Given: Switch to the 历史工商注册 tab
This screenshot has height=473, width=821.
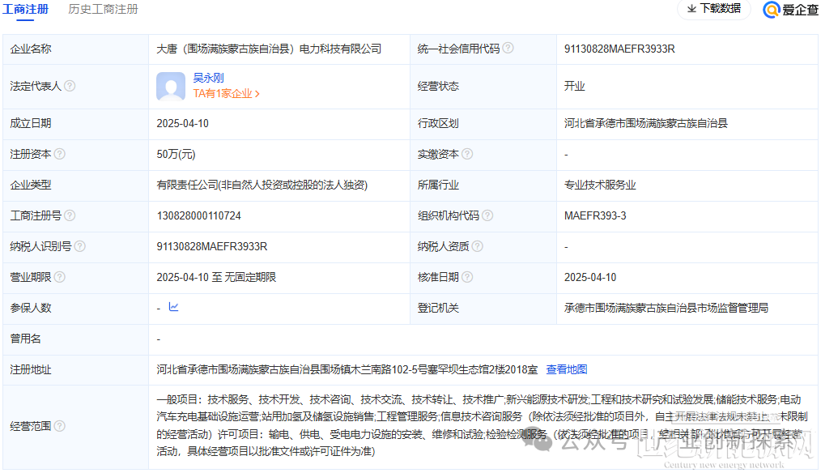Looking at the screenshot, I should pos(103,11).
